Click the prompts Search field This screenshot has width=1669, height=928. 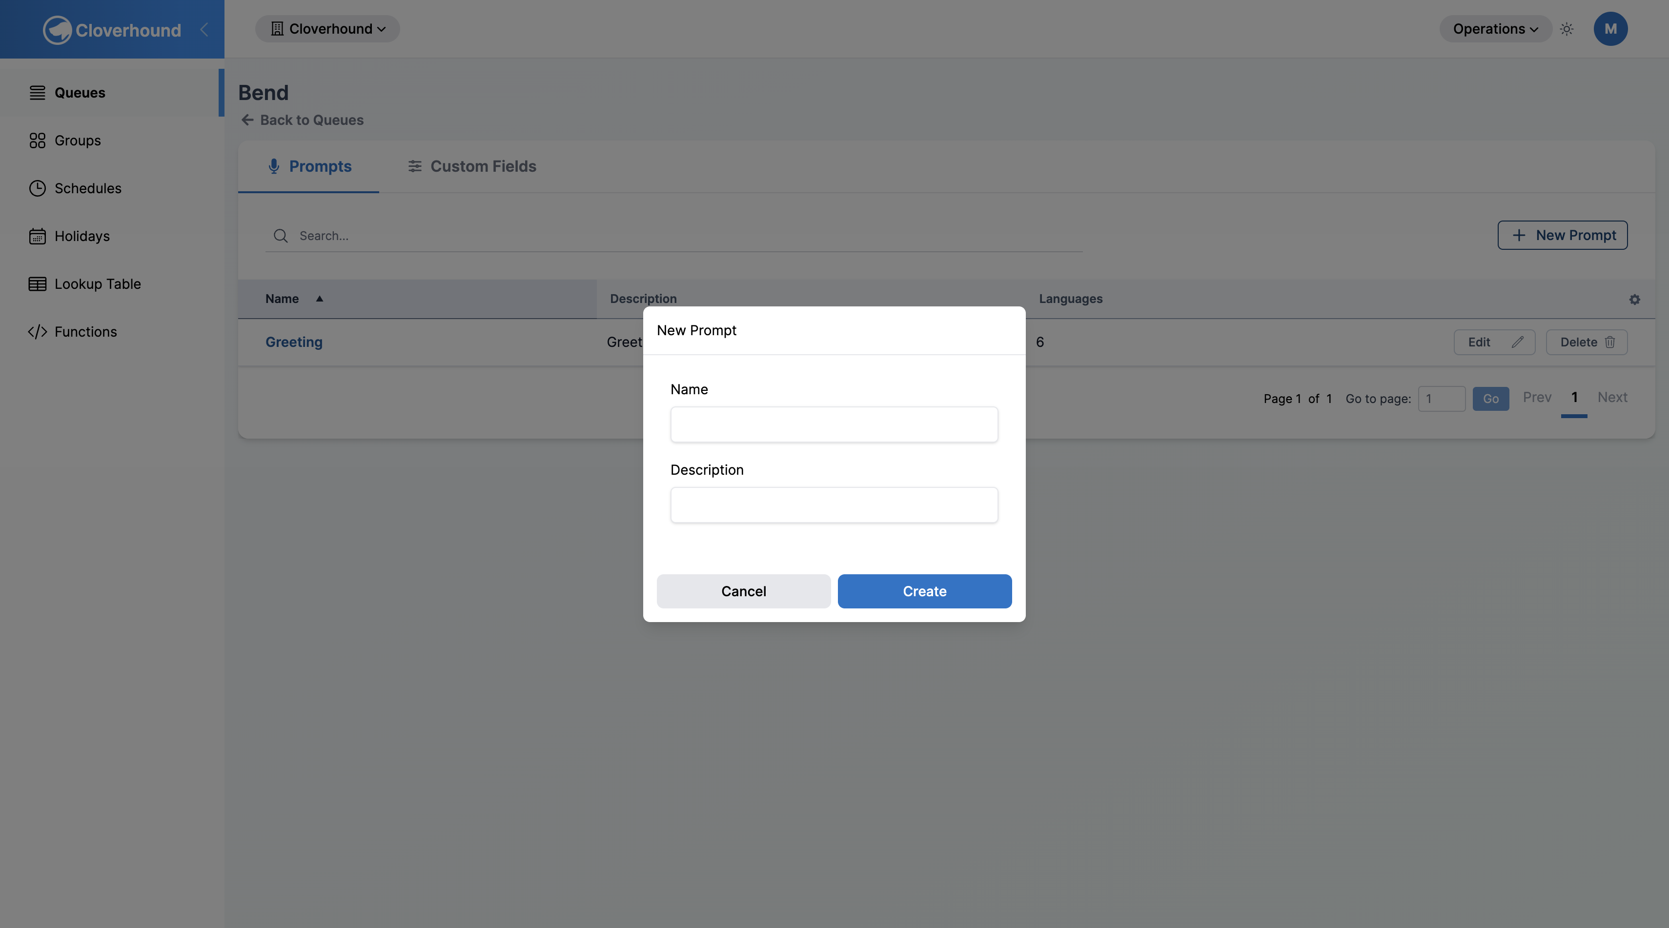click(x=674, y=236)
